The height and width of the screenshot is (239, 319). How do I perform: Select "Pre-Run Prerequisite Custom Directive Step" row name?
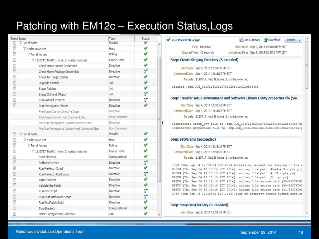coord(65,123)
